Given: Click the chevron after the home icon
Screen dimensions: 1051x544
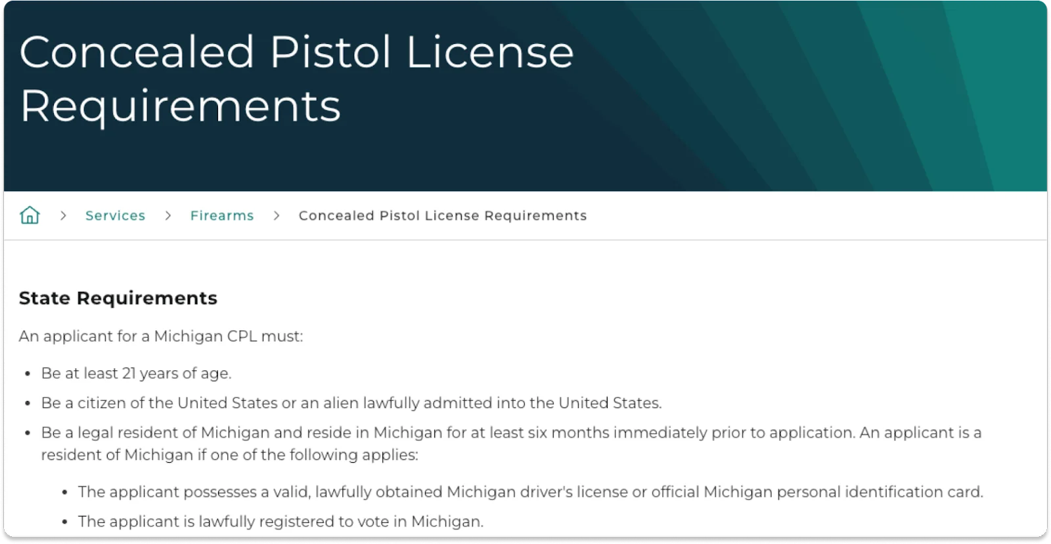Looking at the screenshot, I should coord(64,215).
